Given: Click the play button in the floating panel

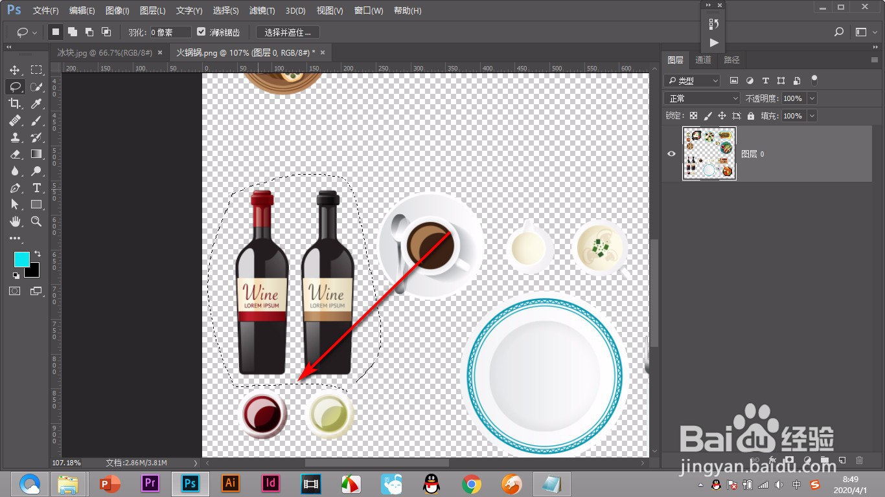Looking at the screenshot, I should pyautogui.click(x=714, y=43).
